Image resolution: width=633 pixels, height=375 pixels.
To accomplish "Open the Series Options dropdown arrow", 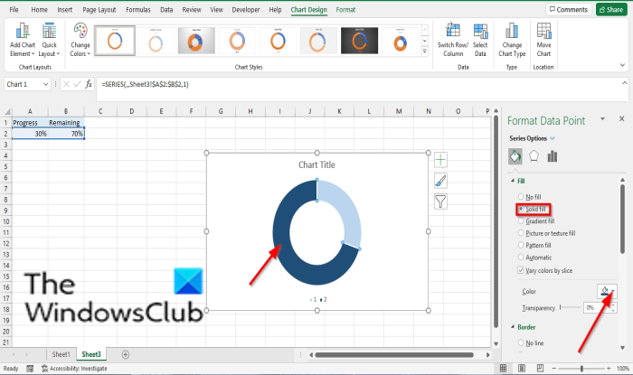I will point(553,138).
